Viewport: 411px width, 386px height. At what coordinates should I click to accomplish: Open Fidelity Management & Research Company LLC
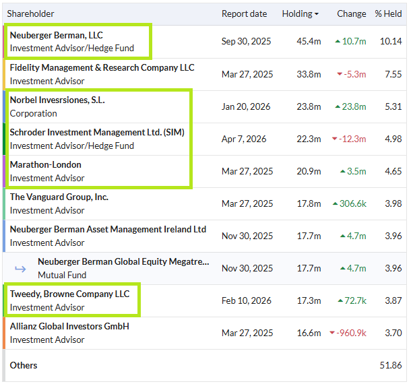pyautogui.click(x=102, y=67)
